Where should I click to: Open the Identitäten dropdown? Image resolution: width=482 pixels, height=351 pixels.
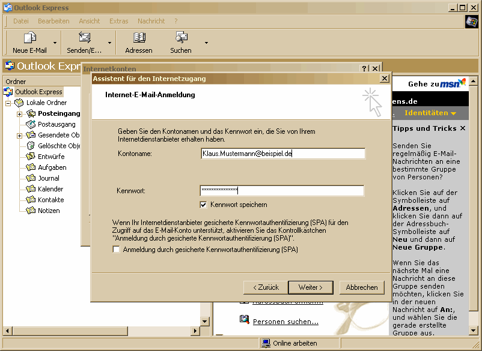[430, 113]
